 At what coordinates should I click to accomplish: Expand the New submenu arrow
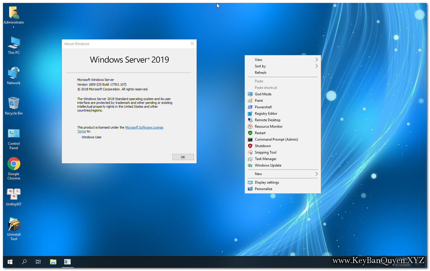pyautogui.click(x=316, y=174)
